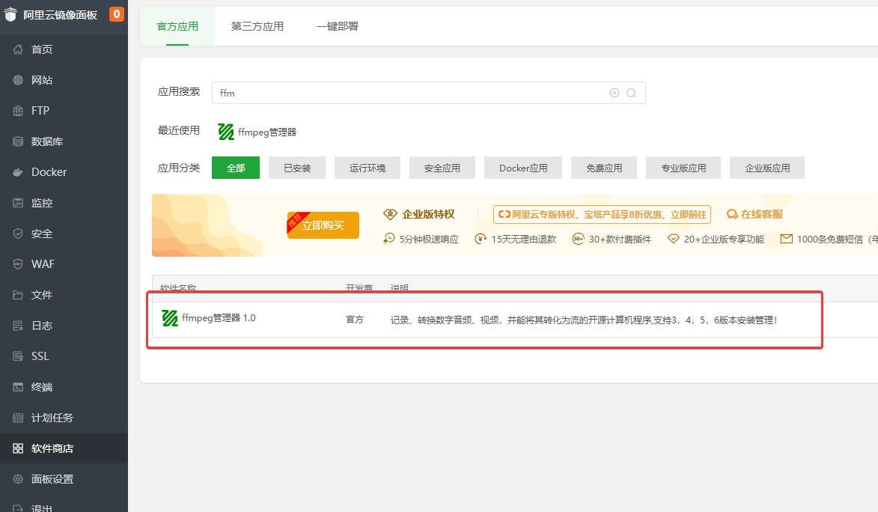Image resolution: width=878 pixels, height=512 pixels.
Task: Click the globe icon beside 网站
Action: tap(18, 80)
